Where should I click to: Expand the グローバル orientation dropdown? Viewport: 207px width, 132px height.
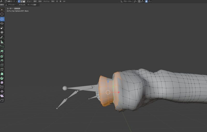click(127, 1)
